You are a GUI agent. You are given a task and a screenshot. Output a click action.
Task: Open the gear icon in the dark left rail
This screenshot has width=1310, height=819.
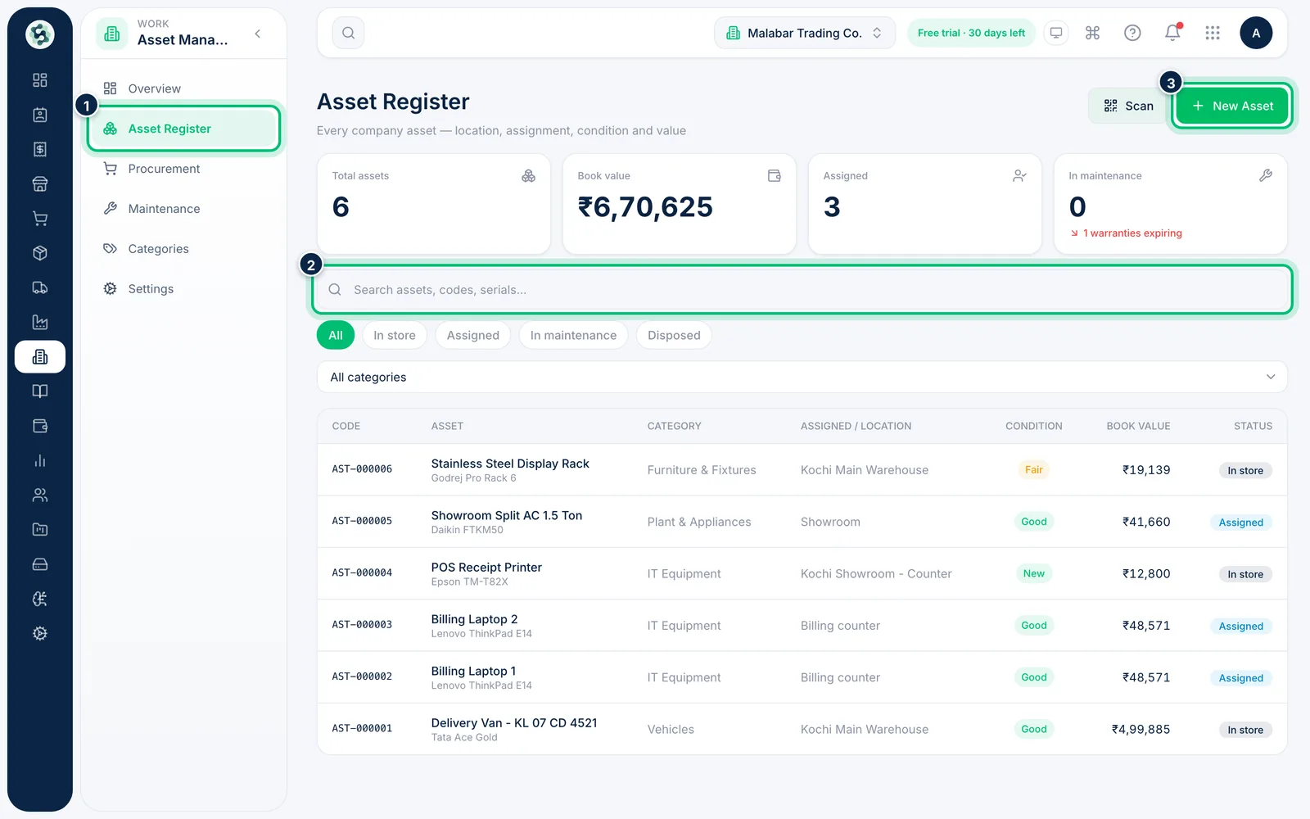39,633
